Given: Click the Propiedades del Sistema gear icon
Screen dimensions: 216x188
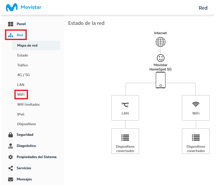Looking at the screenshot, I should coord(11,157).
